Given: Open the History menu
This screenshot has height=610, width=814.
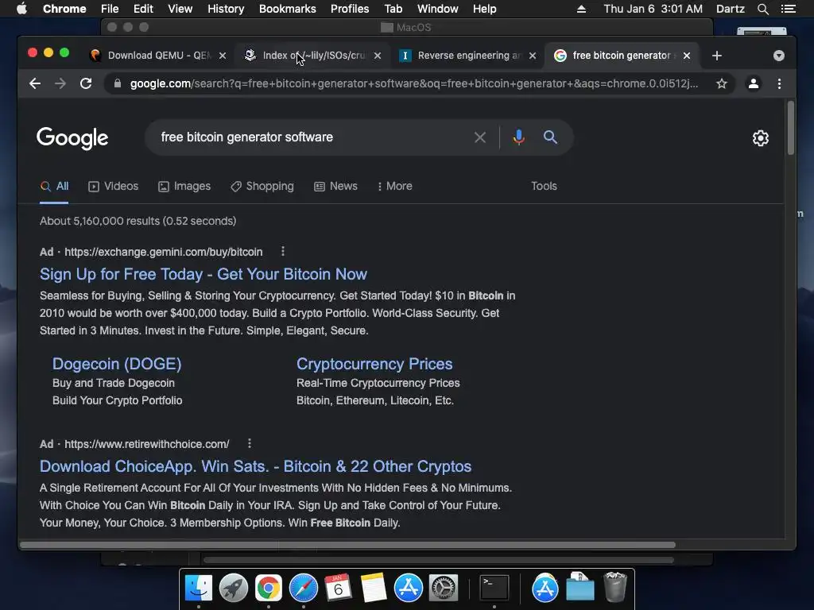Looking at the screenshot, I should (x=226, y=9).
